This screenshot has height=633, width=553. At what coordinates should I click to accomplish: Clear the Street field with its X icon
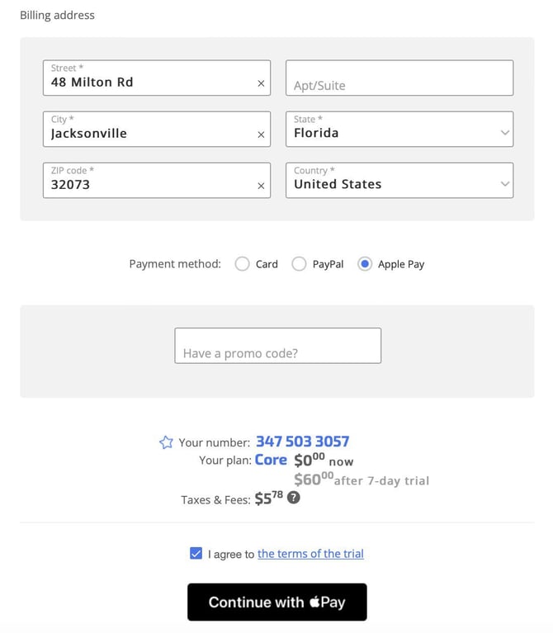[x=261, y=83]
